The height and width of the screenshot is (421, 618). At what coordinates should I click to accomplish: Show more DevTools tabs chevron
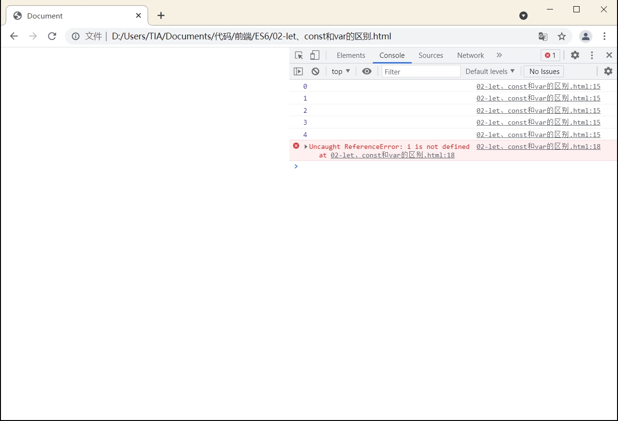[499, 55]
